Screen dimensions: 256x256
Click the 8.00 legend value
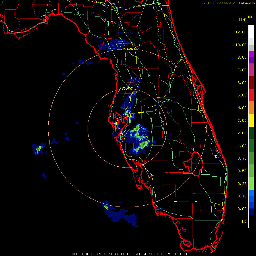tap(242, 57)
